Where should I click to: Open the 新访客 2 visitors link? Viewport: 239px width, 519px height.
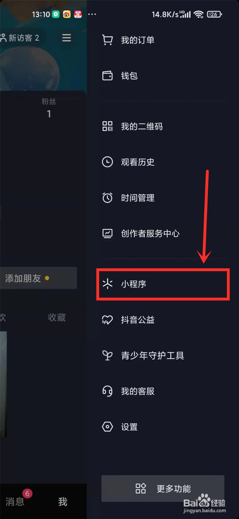pos(20,38)
